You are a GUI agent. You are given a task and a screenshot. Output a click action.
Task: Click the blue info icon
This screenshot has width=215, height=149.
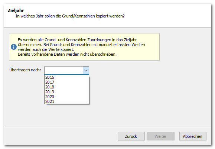14,47
